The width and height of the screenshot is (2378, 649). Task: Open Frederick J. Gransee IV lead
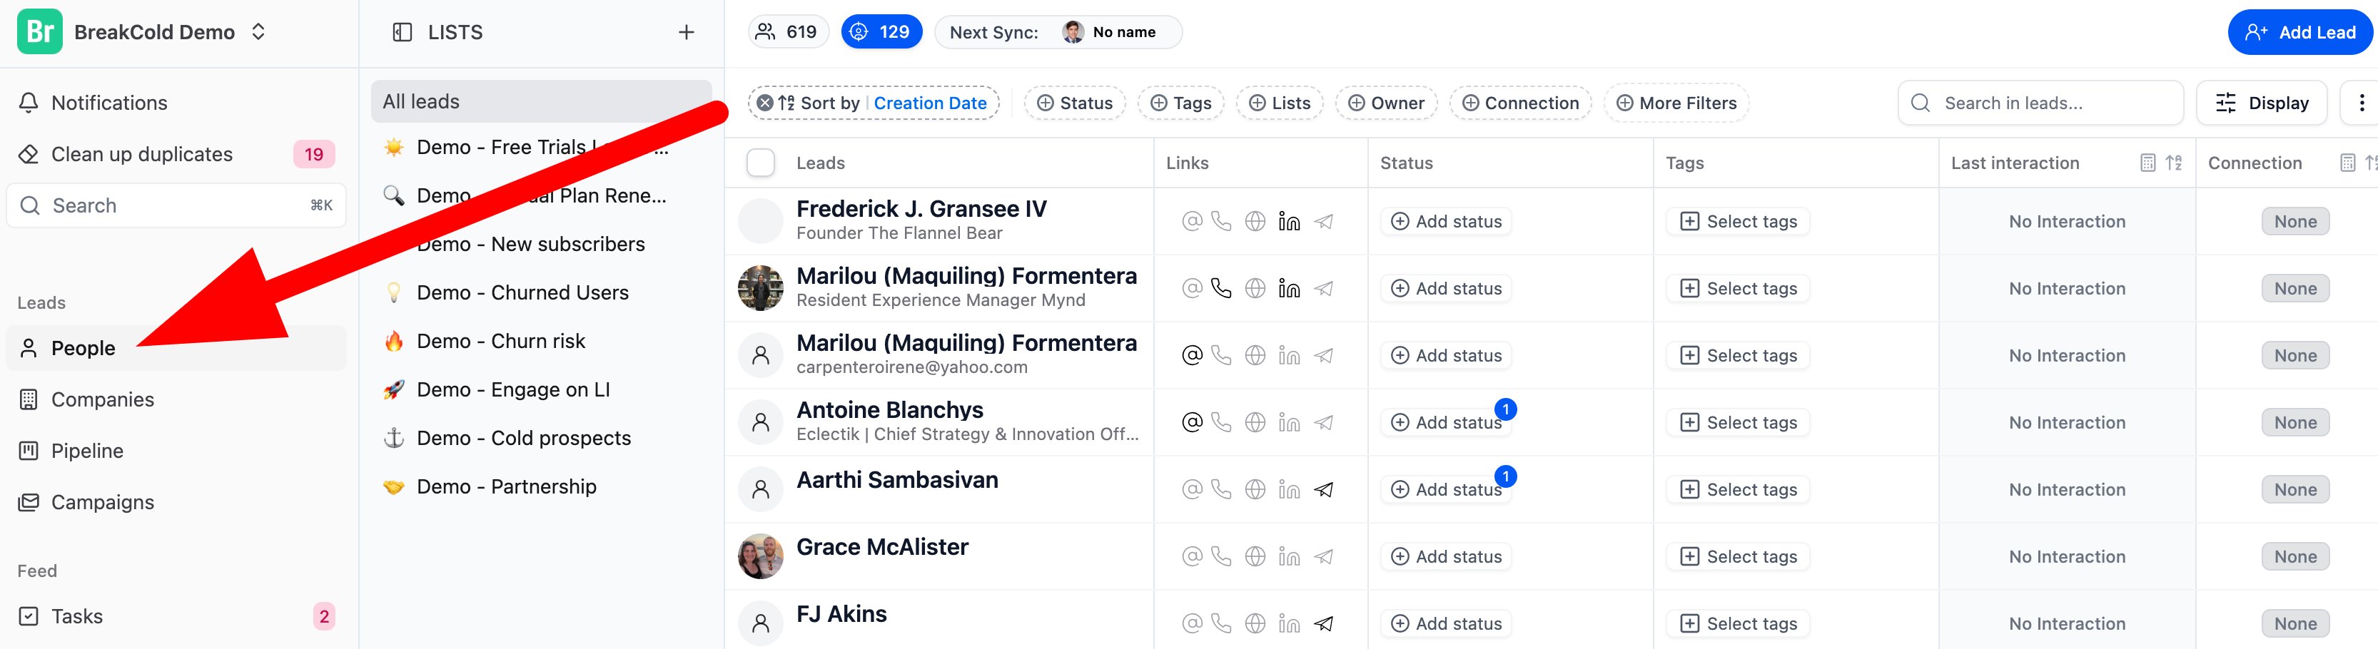(x=921, y=209)
